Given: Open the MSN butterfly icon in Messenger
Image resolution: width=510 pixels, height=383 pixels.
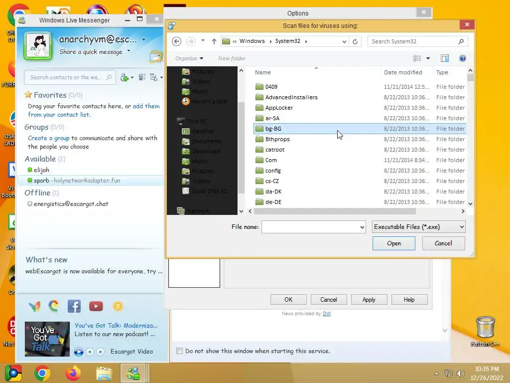Looking at the screenshot, I should coord(34,306).
